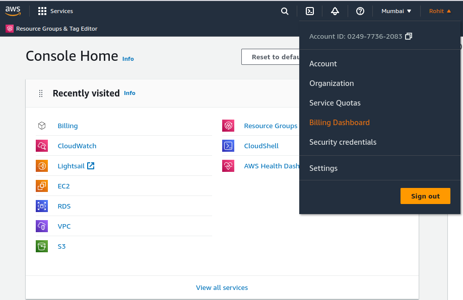Grab the Recently visited widget drag handle
The width and height of the screenshot is (463, 300).
click(41, 93)
